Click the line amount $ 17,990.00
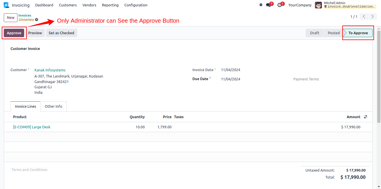Image resolution: width=381 pixels, height=189 pixels. tap(351, 127)
